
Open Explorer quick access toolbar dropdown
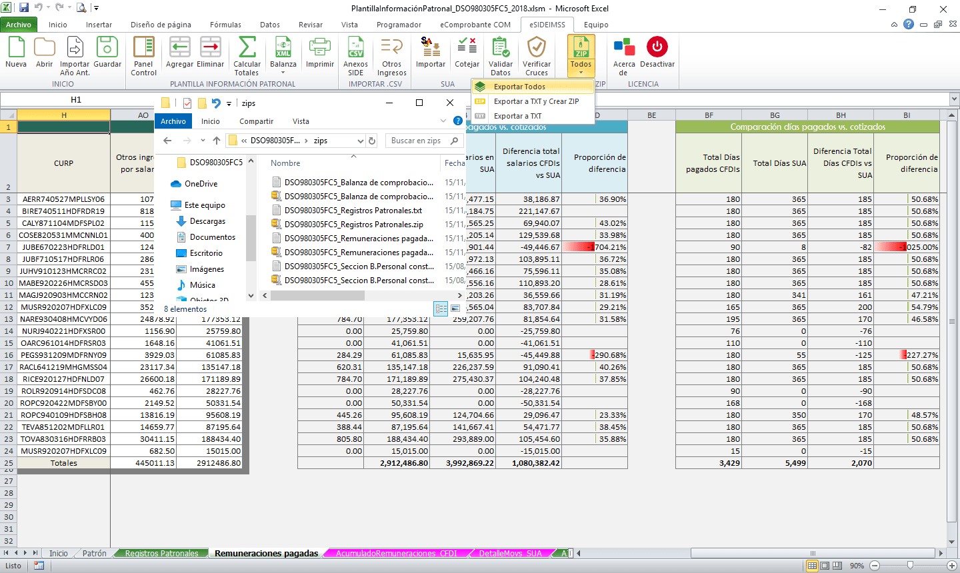[229, 103]
